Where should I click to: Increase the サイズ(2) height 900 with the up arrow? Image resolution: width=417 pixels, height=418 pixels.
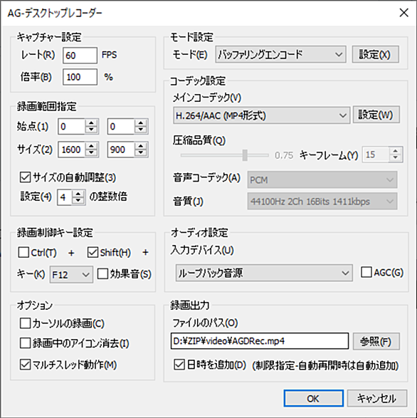tap(141, 146)
